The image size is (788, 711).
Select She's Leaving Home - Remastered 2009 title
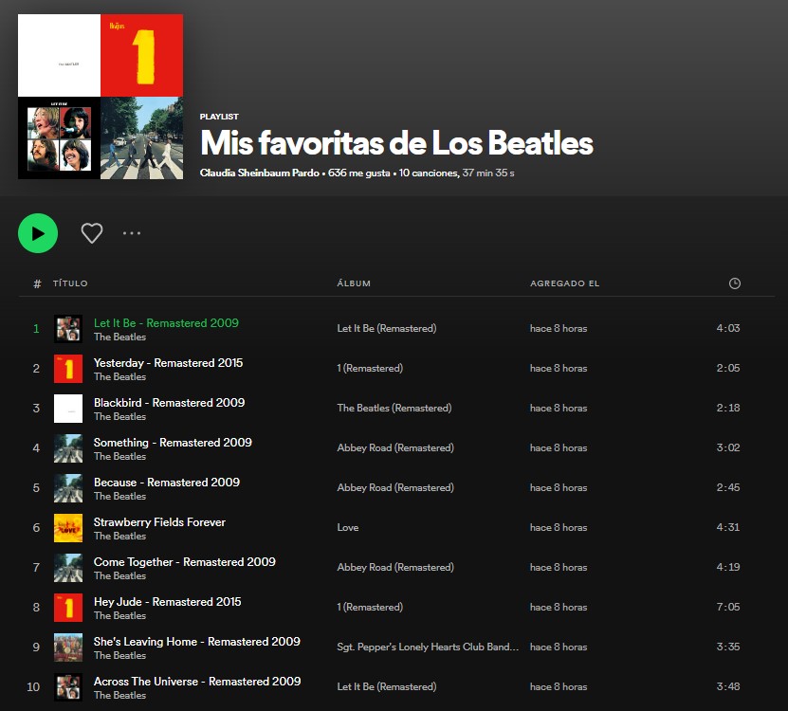196,642
